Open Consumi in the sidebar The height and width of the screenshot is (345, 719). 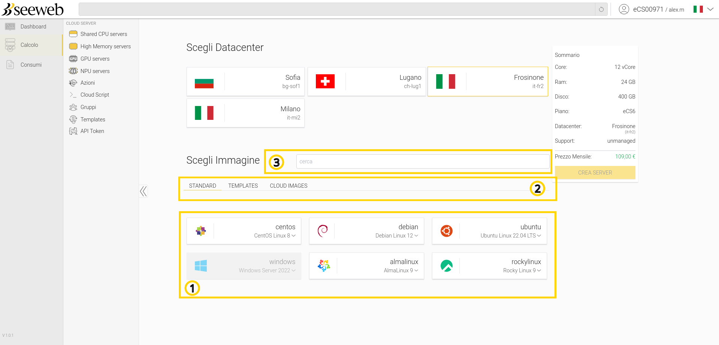coord(31,65)
